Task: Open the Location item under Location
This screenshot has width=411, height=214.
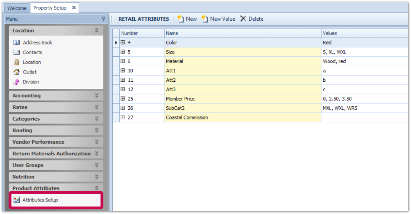Action: pos(31,62)
